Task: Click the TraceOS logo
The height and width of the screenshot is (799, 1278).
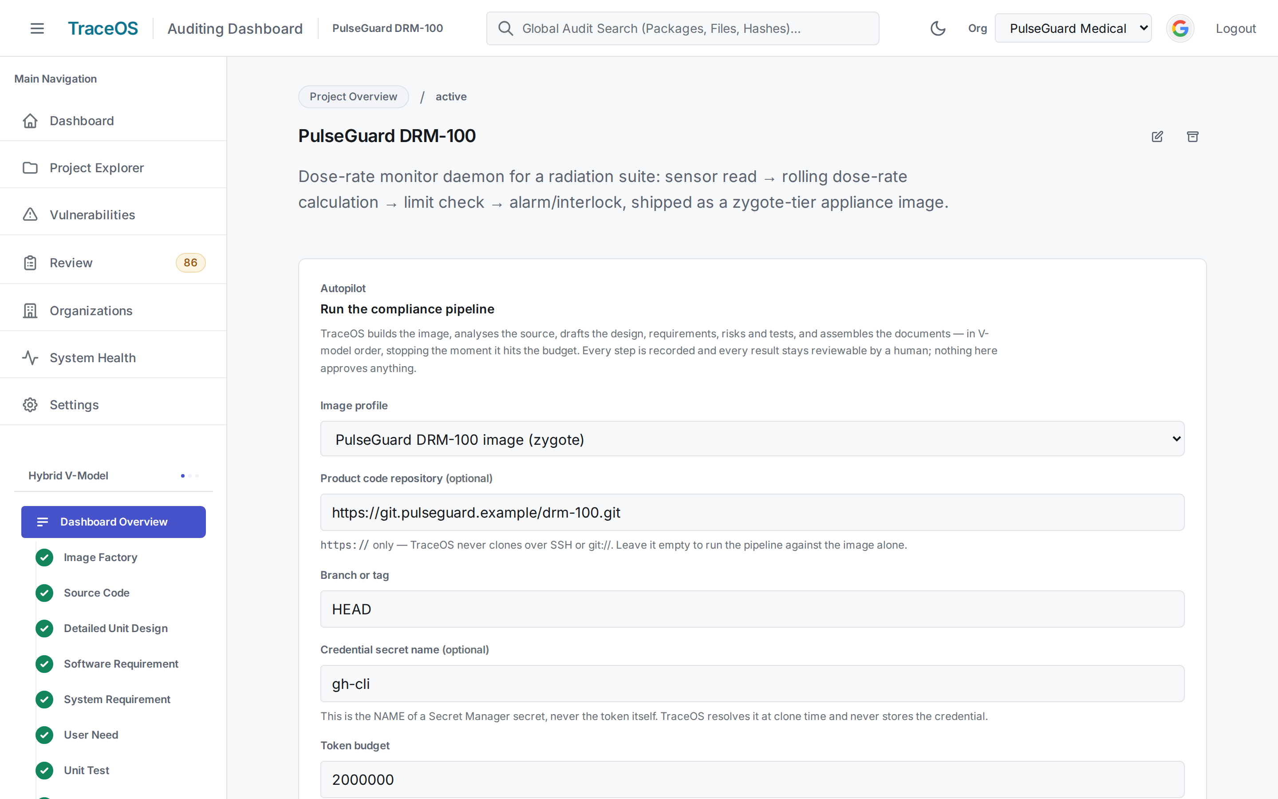Action: [103, 28]
